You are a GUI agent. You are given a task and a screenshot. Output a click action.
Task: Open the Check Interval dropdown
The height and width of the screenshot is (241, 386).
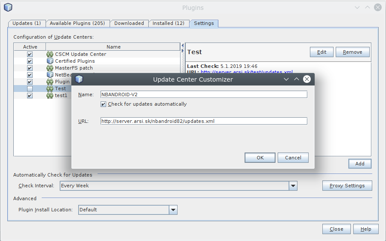(293, 186)
